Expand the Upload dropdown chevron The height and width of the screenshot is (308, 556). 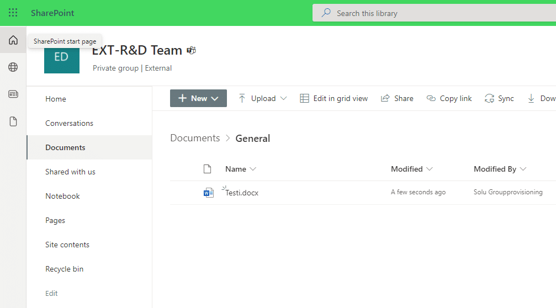pyautogui.click(x=283, y=98)
